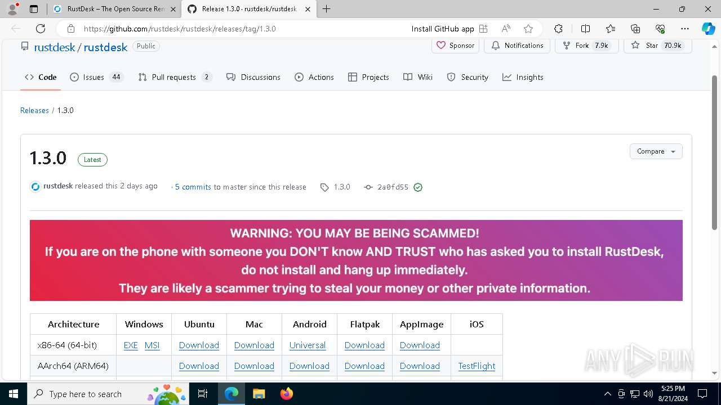
Task: Open the Windows Start menu
Action: click(14, 394)
